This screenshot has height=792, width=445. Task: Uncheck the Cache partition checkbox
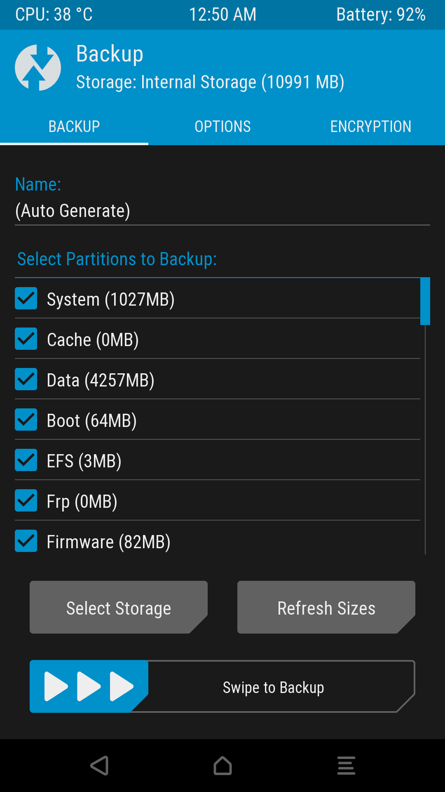click(26, 339)
